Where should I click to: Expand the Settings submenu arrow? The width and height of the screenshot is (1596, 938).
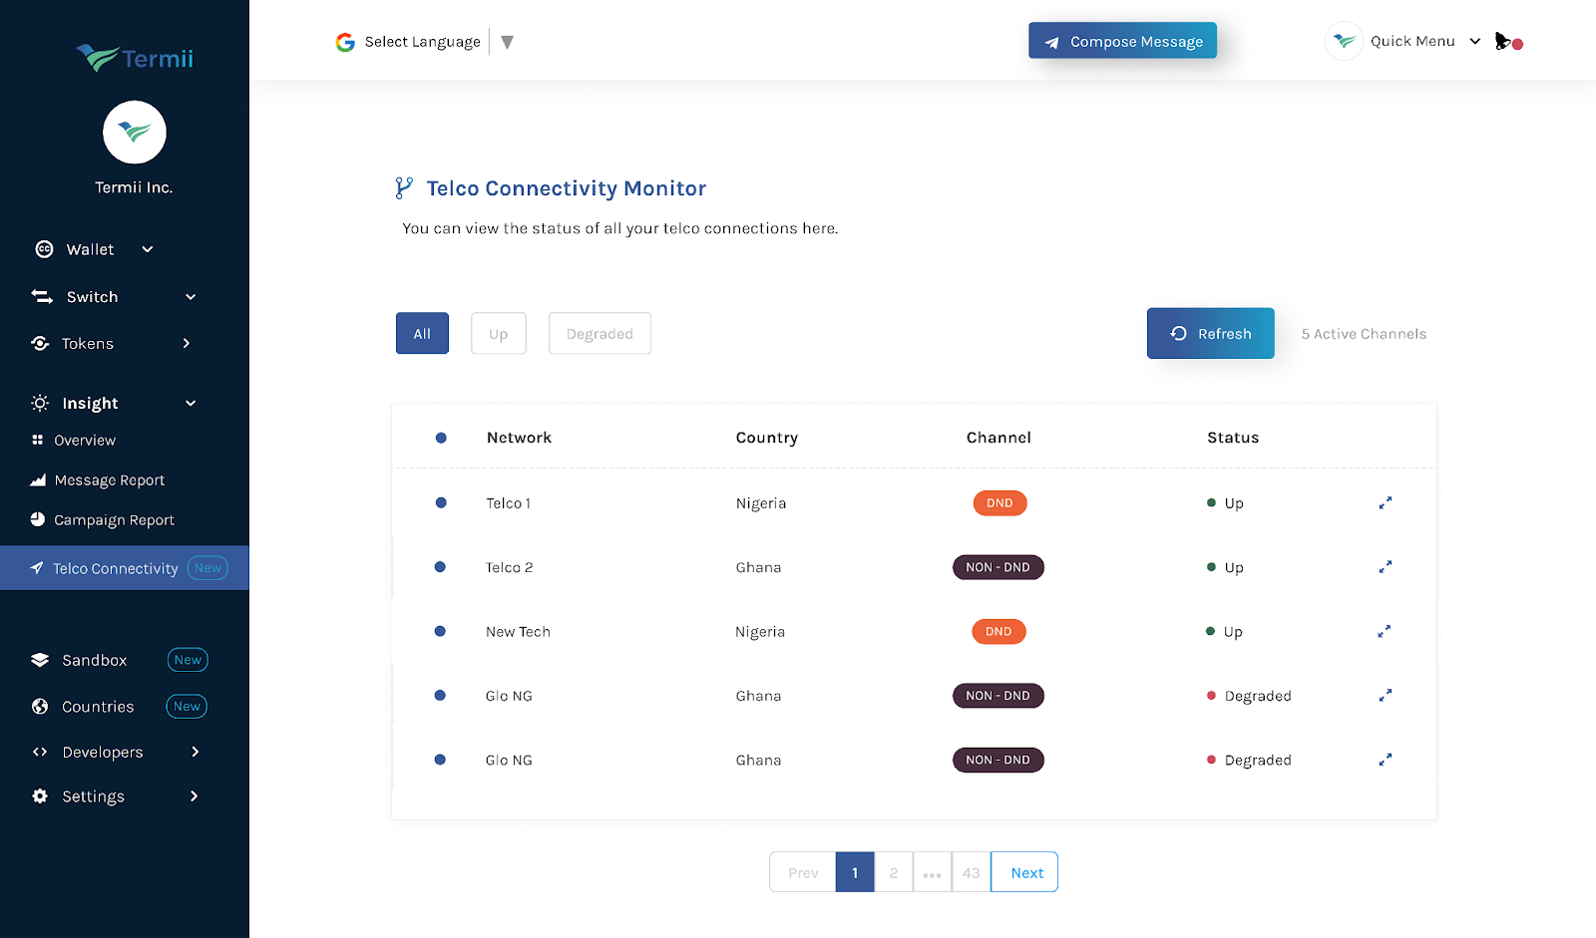click(195, 795)
